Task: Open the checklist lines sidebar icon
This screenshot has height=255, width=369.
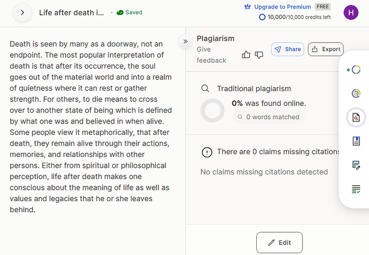Action: [x=355, y=189]
